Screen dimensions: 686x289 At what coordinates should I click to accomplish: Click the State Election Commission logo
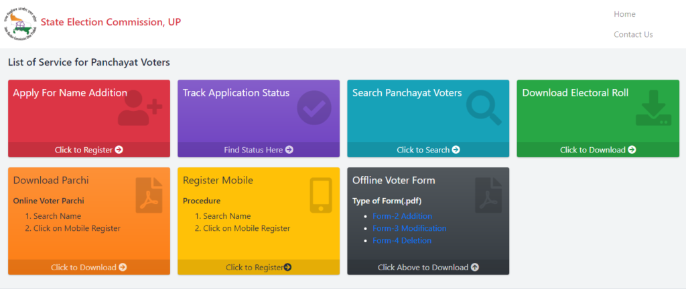(19, 24)
